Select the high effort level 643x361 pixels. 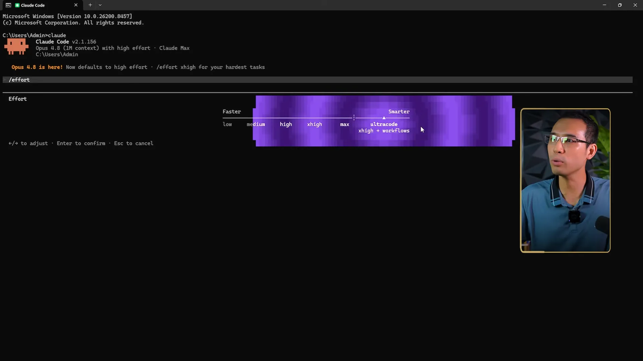point(286,124)
